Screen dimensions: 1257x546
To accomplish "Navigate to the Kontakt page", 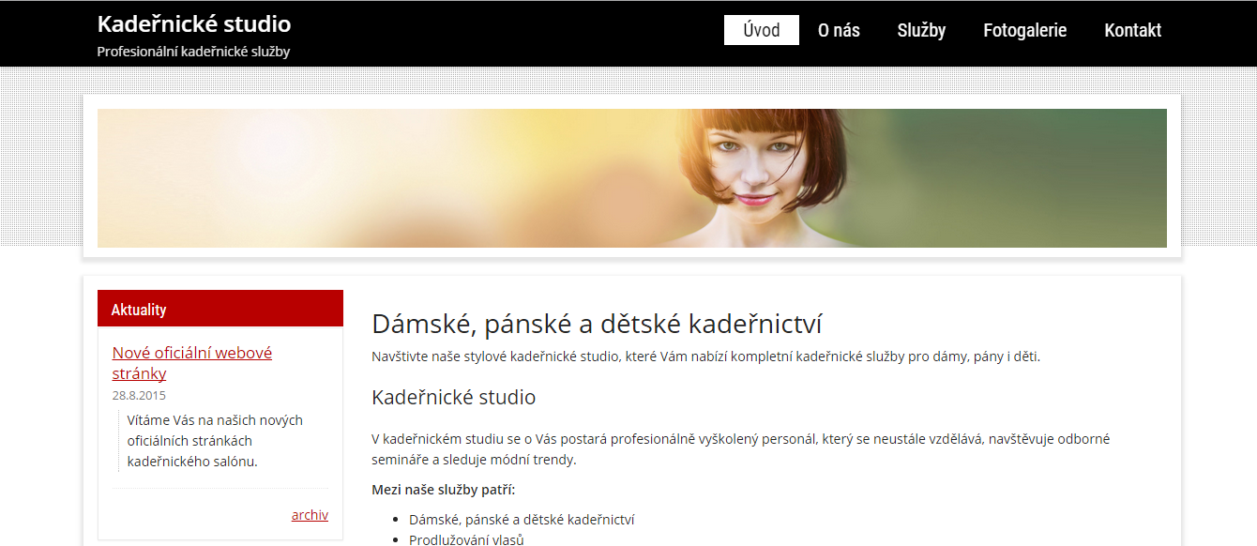I will click(1132, 30).
